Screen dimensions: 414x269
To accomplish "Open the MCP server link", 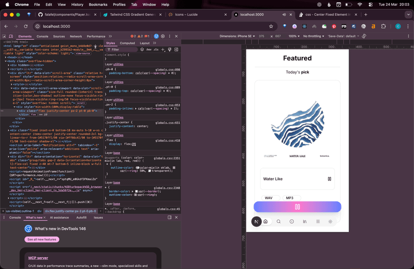I will [x=38, y=258].
